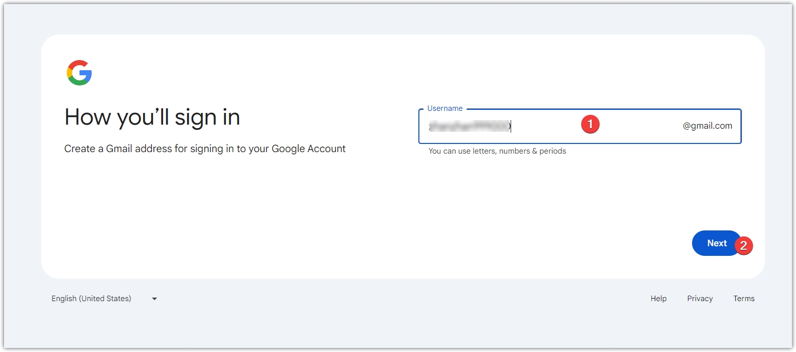The height and width of the screenshot is (352, 796).
Task: Click the red number 1 annotation badge
Action: [x=590, y=124]
